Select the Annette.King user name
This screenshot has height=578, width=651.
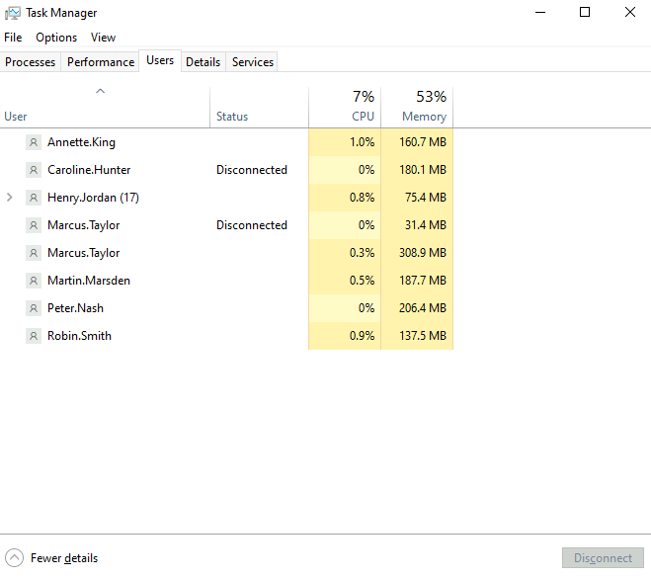(81, 142)
